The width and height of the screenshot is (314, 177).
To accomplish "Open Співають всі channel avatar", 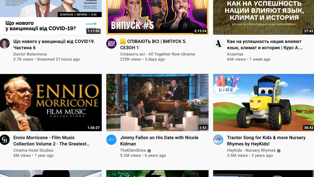I will click(x=111, y=44).
